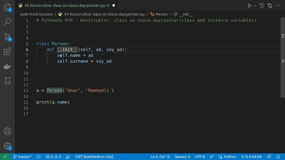Click line number 6 in gutter
The height and width of the screenshot is (160, 285).
pos(27,49)
